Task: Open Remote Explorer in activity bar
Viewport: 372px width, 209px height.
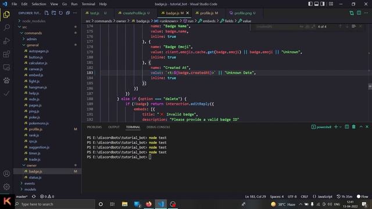Action: 6,67
